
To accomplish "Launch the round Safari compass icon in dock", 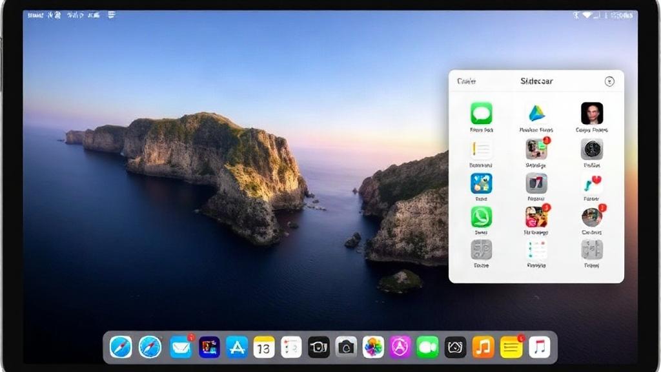I will tap(150, 347).
